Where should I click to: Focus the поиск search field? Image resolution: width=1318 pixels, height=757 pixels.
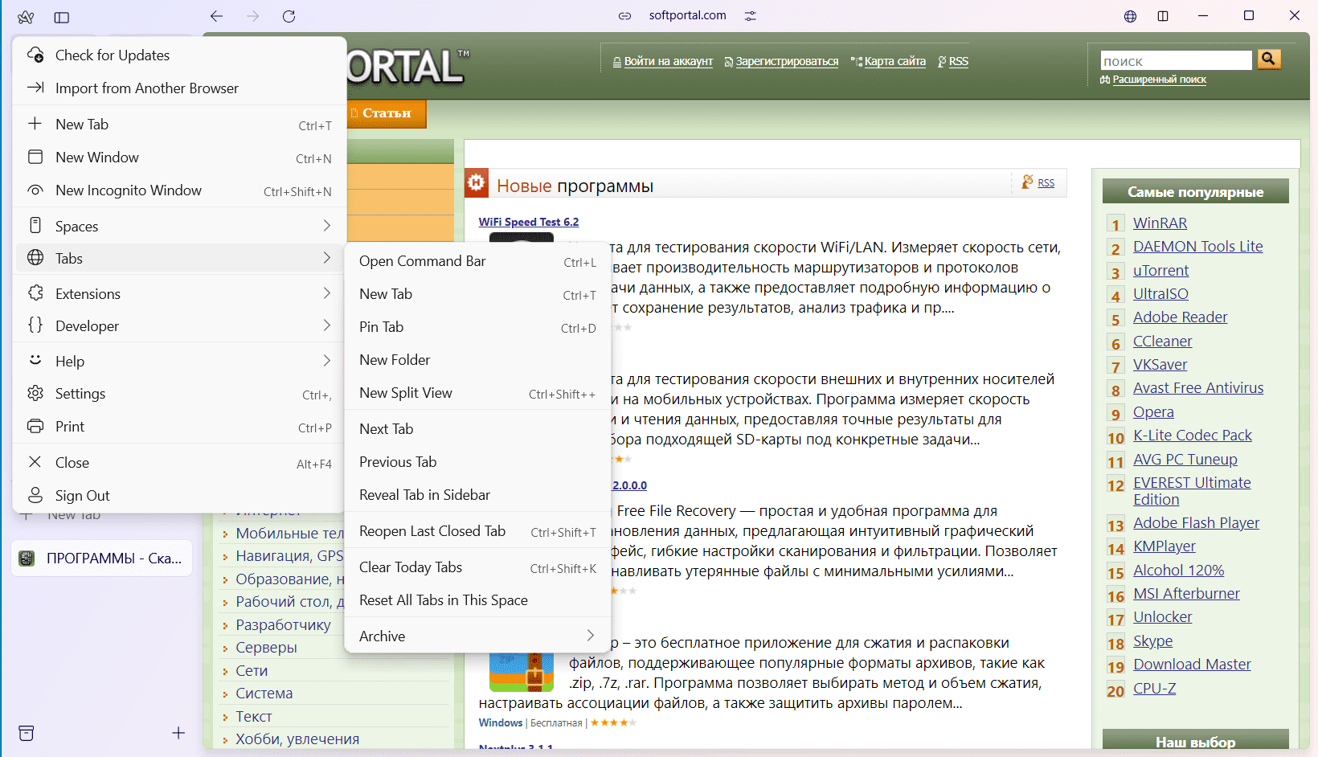click(1177, 60)
